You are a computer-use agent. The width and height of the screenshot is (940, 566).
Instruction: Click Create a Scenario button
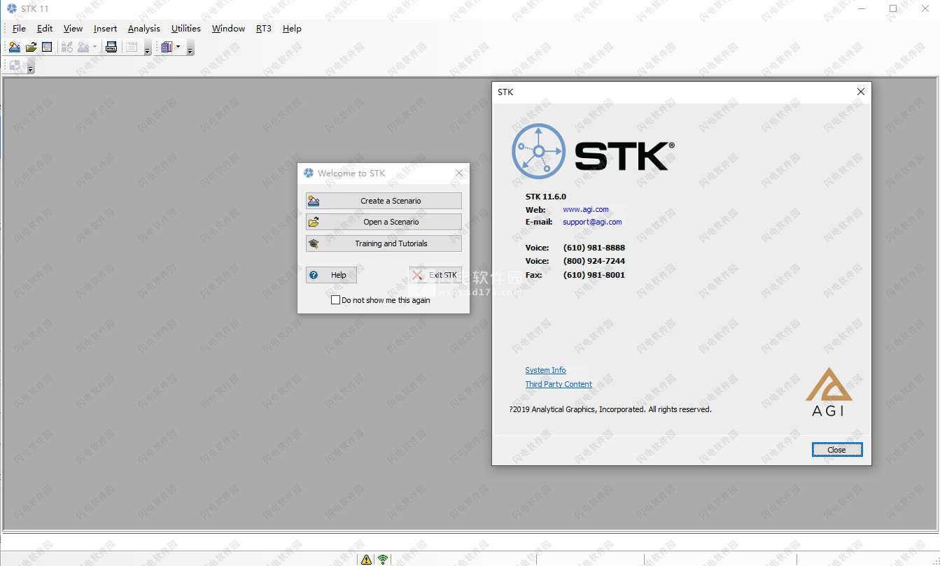point(384,201)
